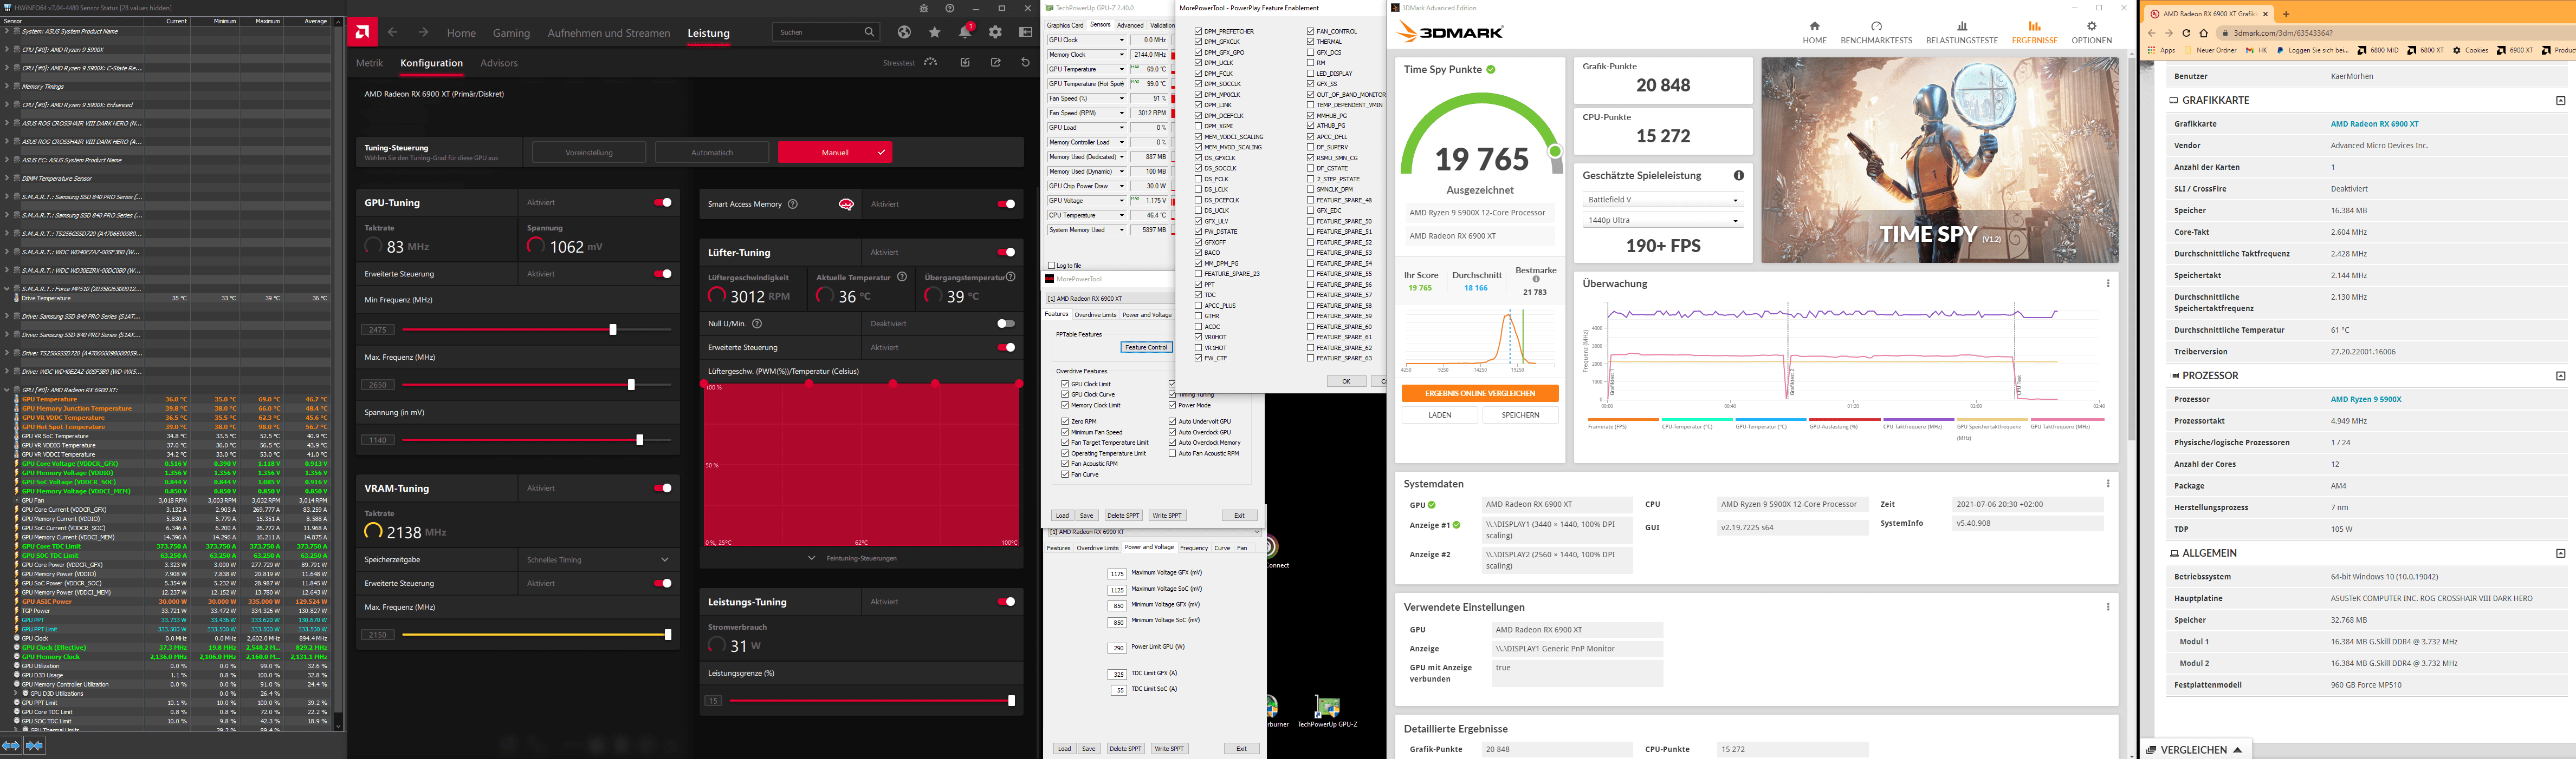This screenshot has height=759, width=2576.
Task: Start the Stresstest gauge icon
Action: (x=931, y=62)
